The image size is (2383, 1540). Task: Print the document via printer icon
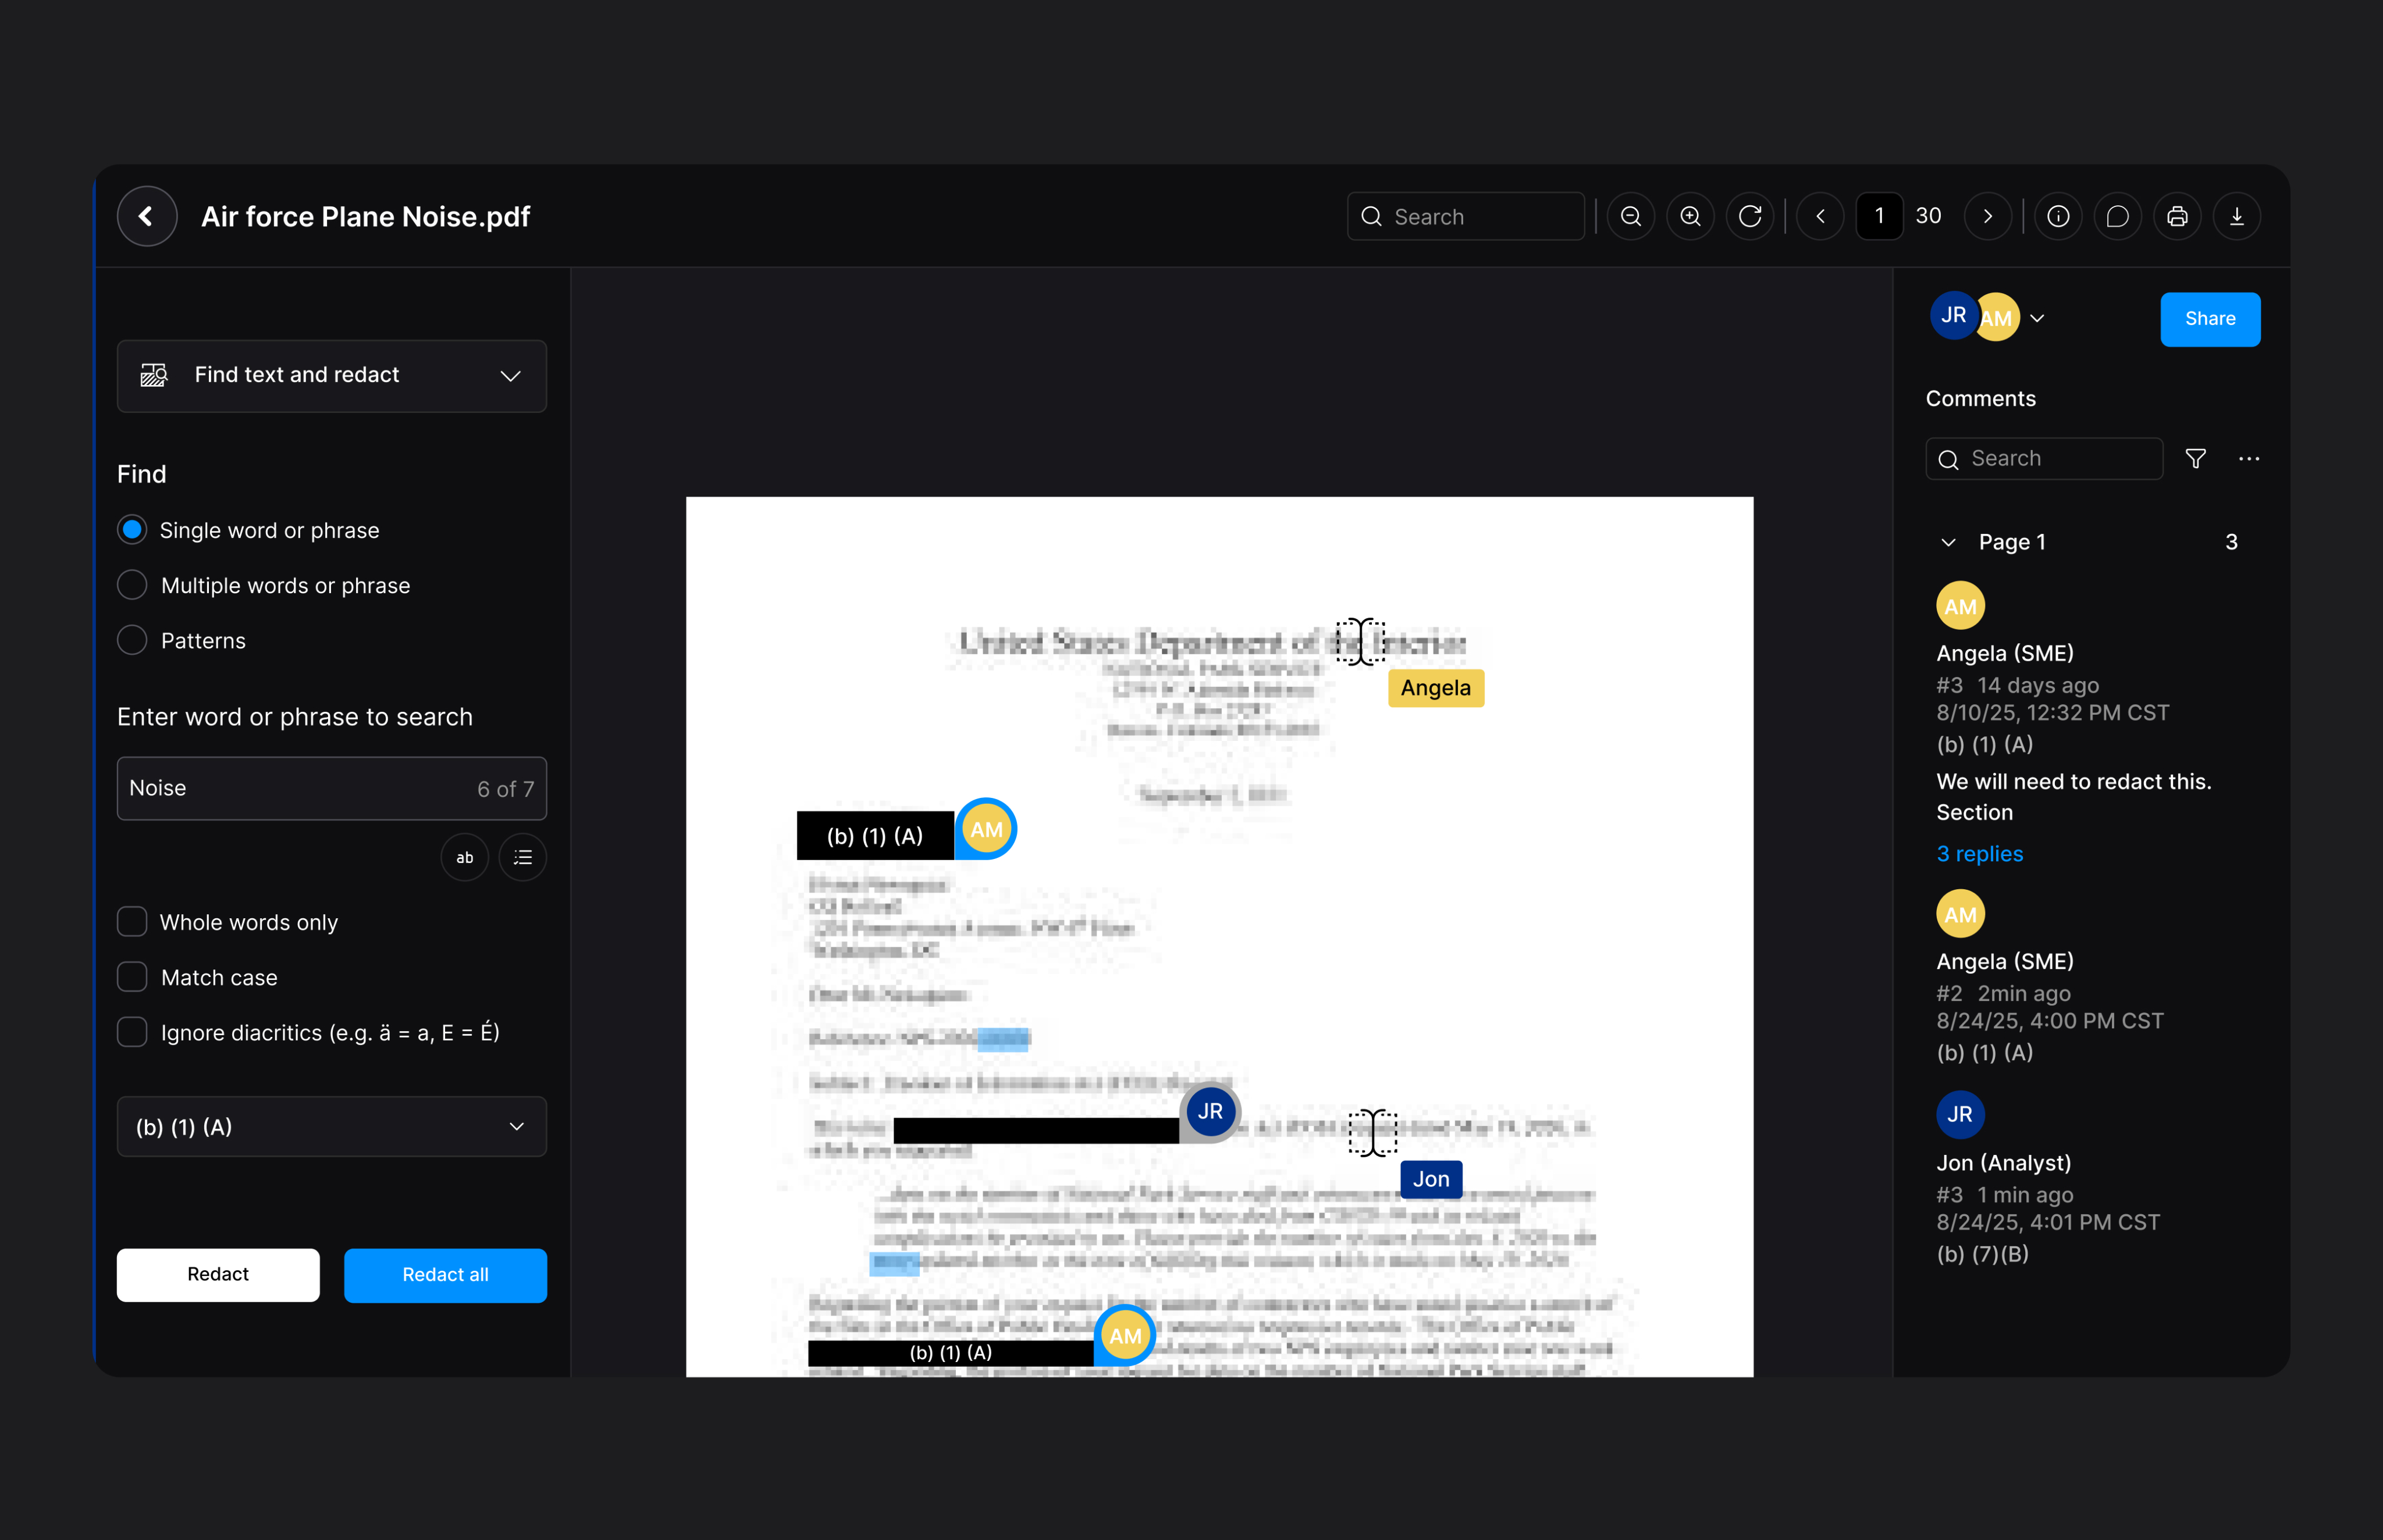click(x=2177, y=216)
